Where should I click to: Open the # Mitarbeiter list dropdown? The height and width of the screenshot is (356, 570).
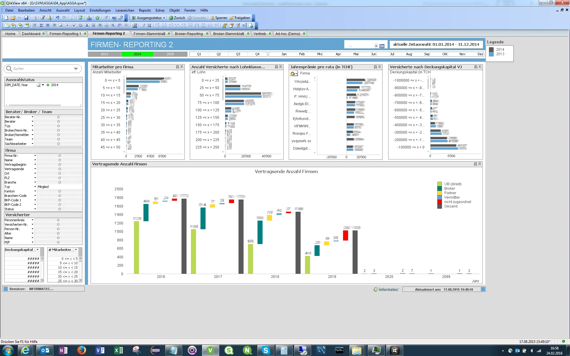[76, 250]
